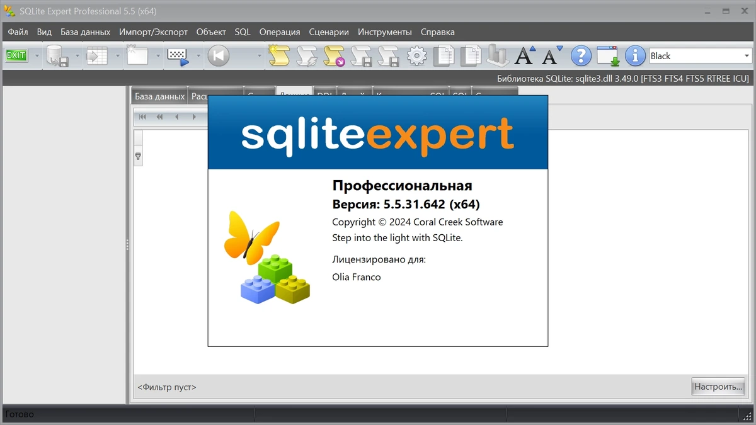
Task: Click the next-record arrow in navigator
Action: pyautogui.click(x=194, y=116)
